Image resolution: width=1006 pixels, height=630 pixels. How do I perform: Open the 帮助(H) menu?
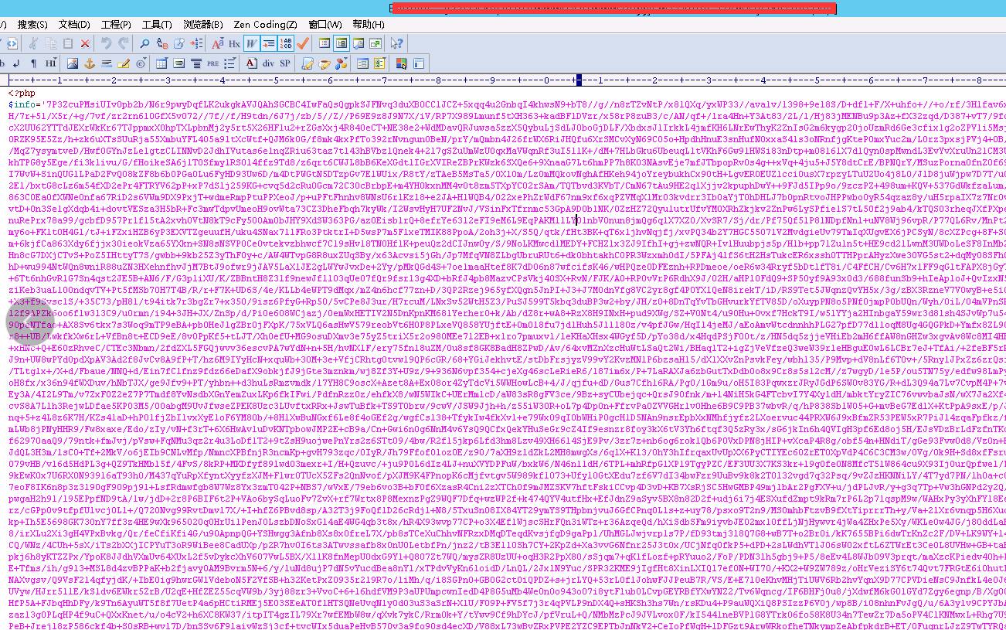369,25
